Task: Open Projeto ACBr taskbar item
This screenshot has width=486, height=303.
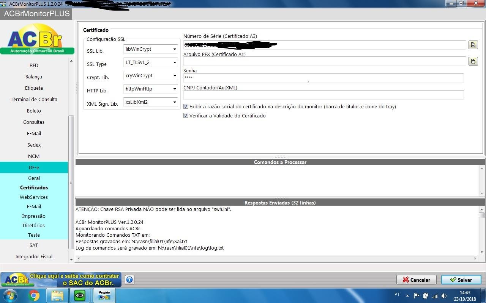Action: pos(104,295)
